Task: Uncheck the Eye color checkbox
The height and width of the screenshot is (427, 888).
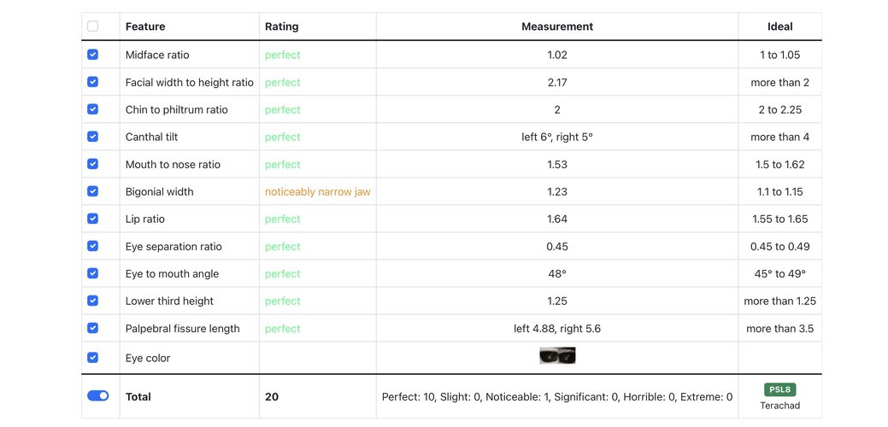Action: pos(92,358)
